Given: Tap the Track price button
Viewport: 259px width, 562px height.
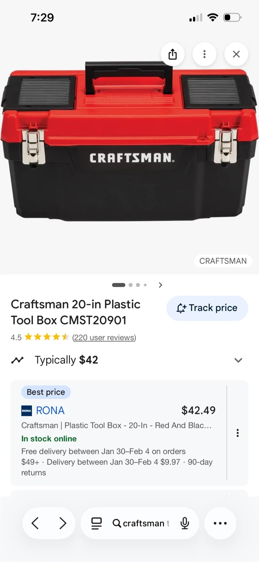Looking at the screenshot, I should point(207,308).
